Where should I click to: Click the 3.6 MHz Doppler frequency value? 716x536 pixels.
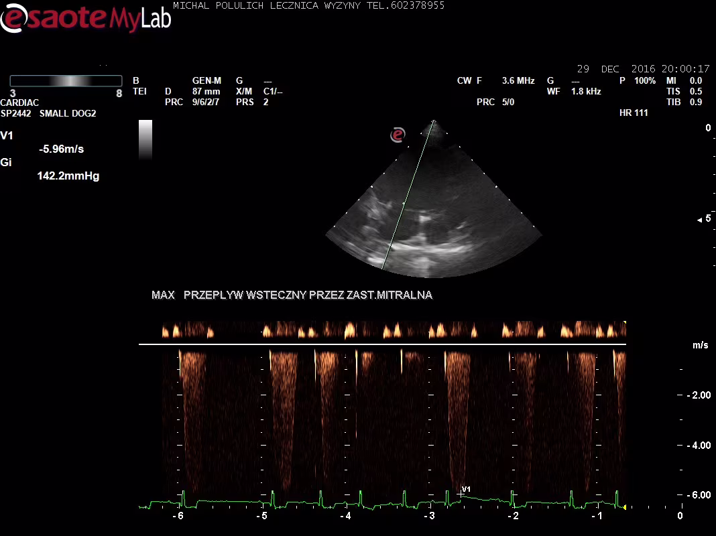[x=518, y=80]
